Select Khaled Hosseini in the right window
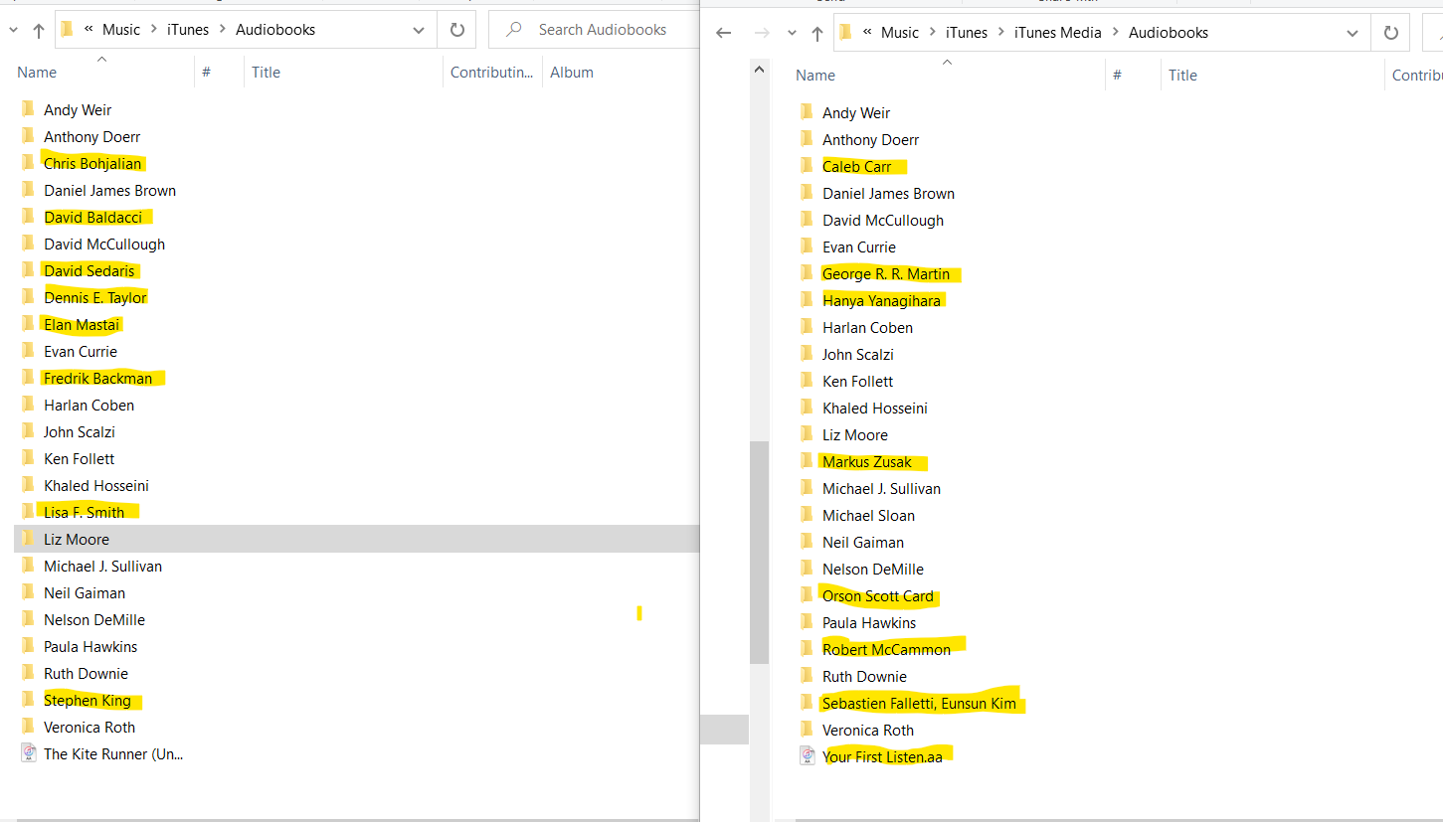Viewport: 1443px width, 822px height. tap(875, 408)
